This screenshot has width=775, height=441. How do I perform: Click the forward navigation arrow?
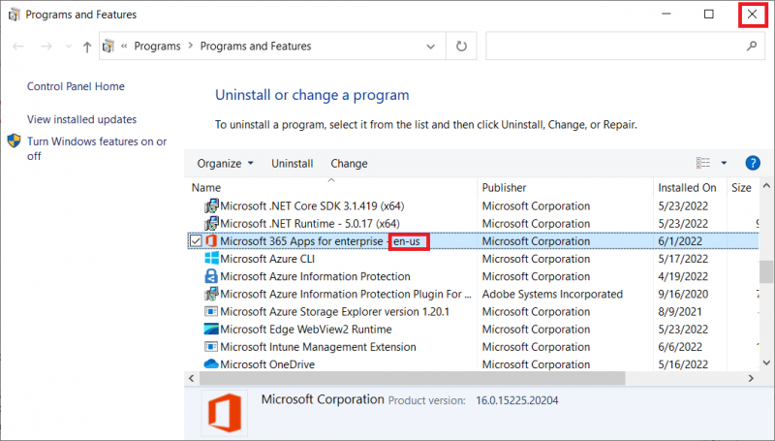[x=46, y=47]
